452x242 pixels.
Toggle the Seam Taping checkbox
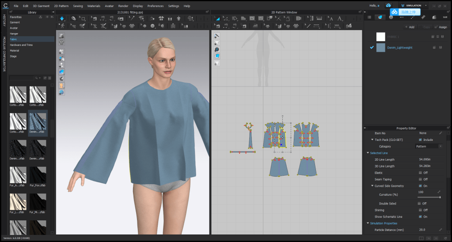tap(420, 179)
